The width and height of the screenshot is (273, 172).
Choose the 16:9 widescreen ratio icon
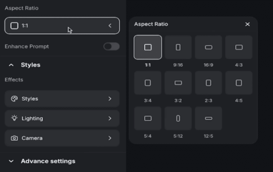point(208,47)
